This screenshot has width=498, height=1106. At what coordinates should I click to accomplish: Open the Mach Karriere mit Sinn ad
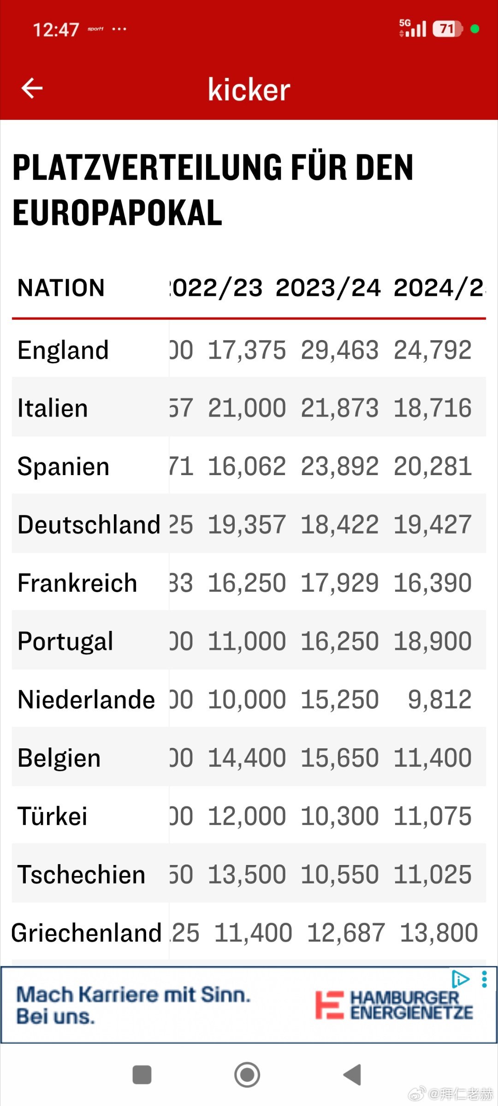pos(134,1005)
